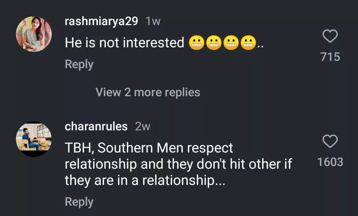The image size is (358, 216).
Task: Open charanrules' profile picture
Action: point(34,139)
